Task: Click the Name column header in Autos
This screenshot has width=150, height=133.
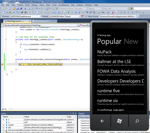Action: click(x=13, y=117)
